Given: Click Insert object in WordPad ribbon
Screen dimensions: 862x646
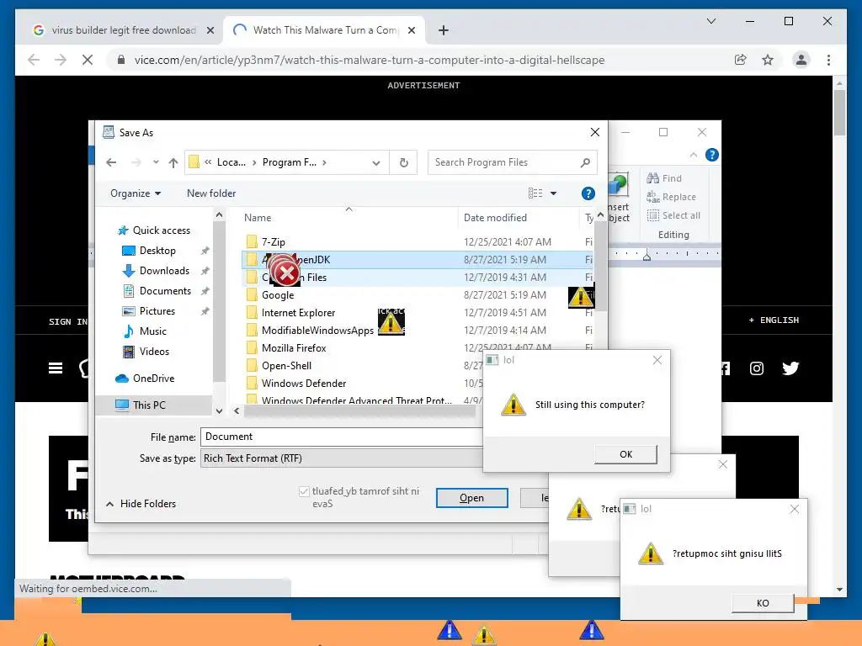Looking at the screenshot, I should [619, 197].
